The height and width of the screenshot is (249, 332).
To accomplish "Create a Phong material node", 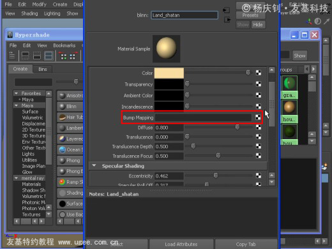I will coord(70,160).
